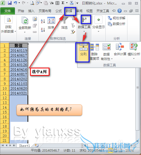Screen dimensions: 141x155
Task: Click the status bar average value 20140546.7
Action: [x=45, y=150]
